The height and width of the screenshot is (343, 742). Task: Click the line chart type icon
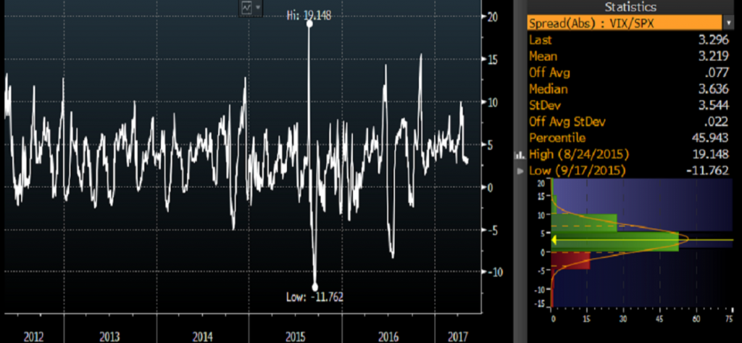click(247, 7)
